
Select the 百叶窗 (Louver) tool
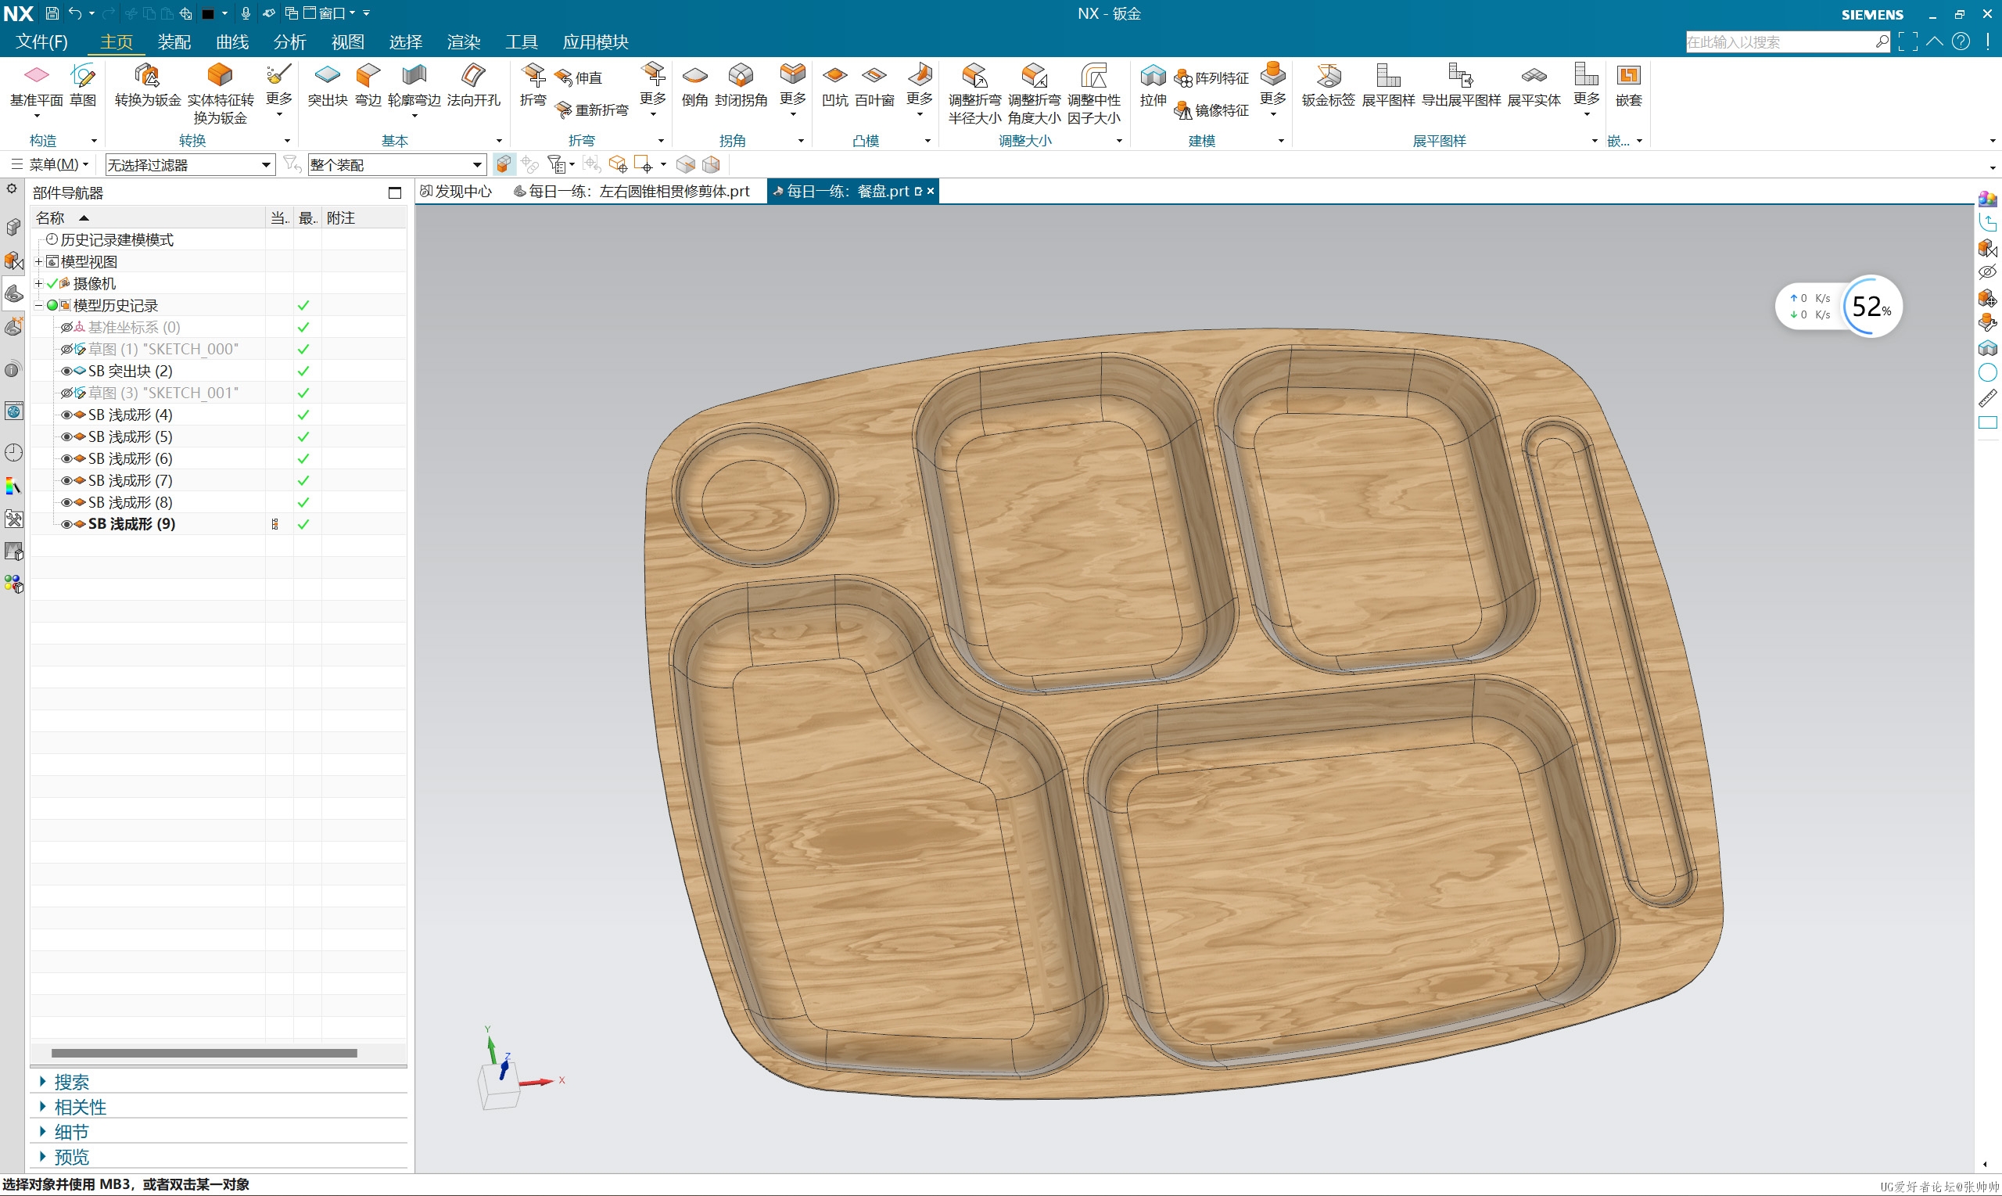874,85
